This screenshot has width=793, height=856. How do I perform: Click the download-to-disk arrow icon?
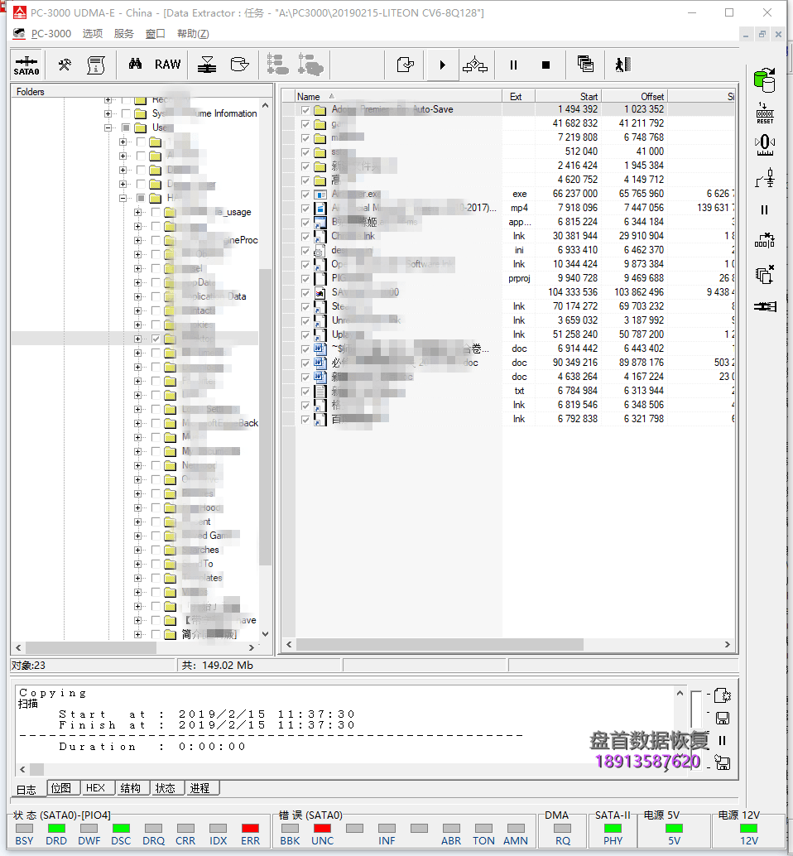(207, 65)
